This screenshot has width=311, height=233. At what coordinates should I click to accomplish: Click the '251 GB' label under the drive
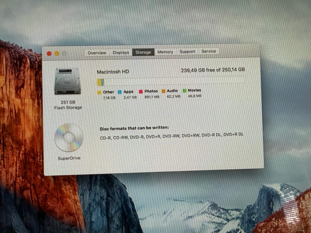pos(68,102)
